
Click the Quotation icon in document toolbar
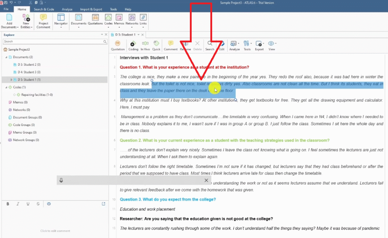[x=117, y=45]
